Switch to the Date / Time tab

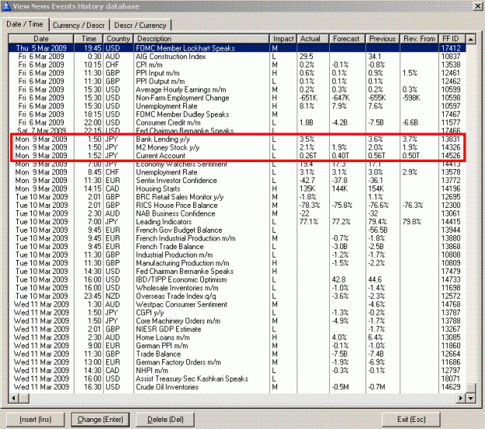pyautogui.click(x=25, y=24)
